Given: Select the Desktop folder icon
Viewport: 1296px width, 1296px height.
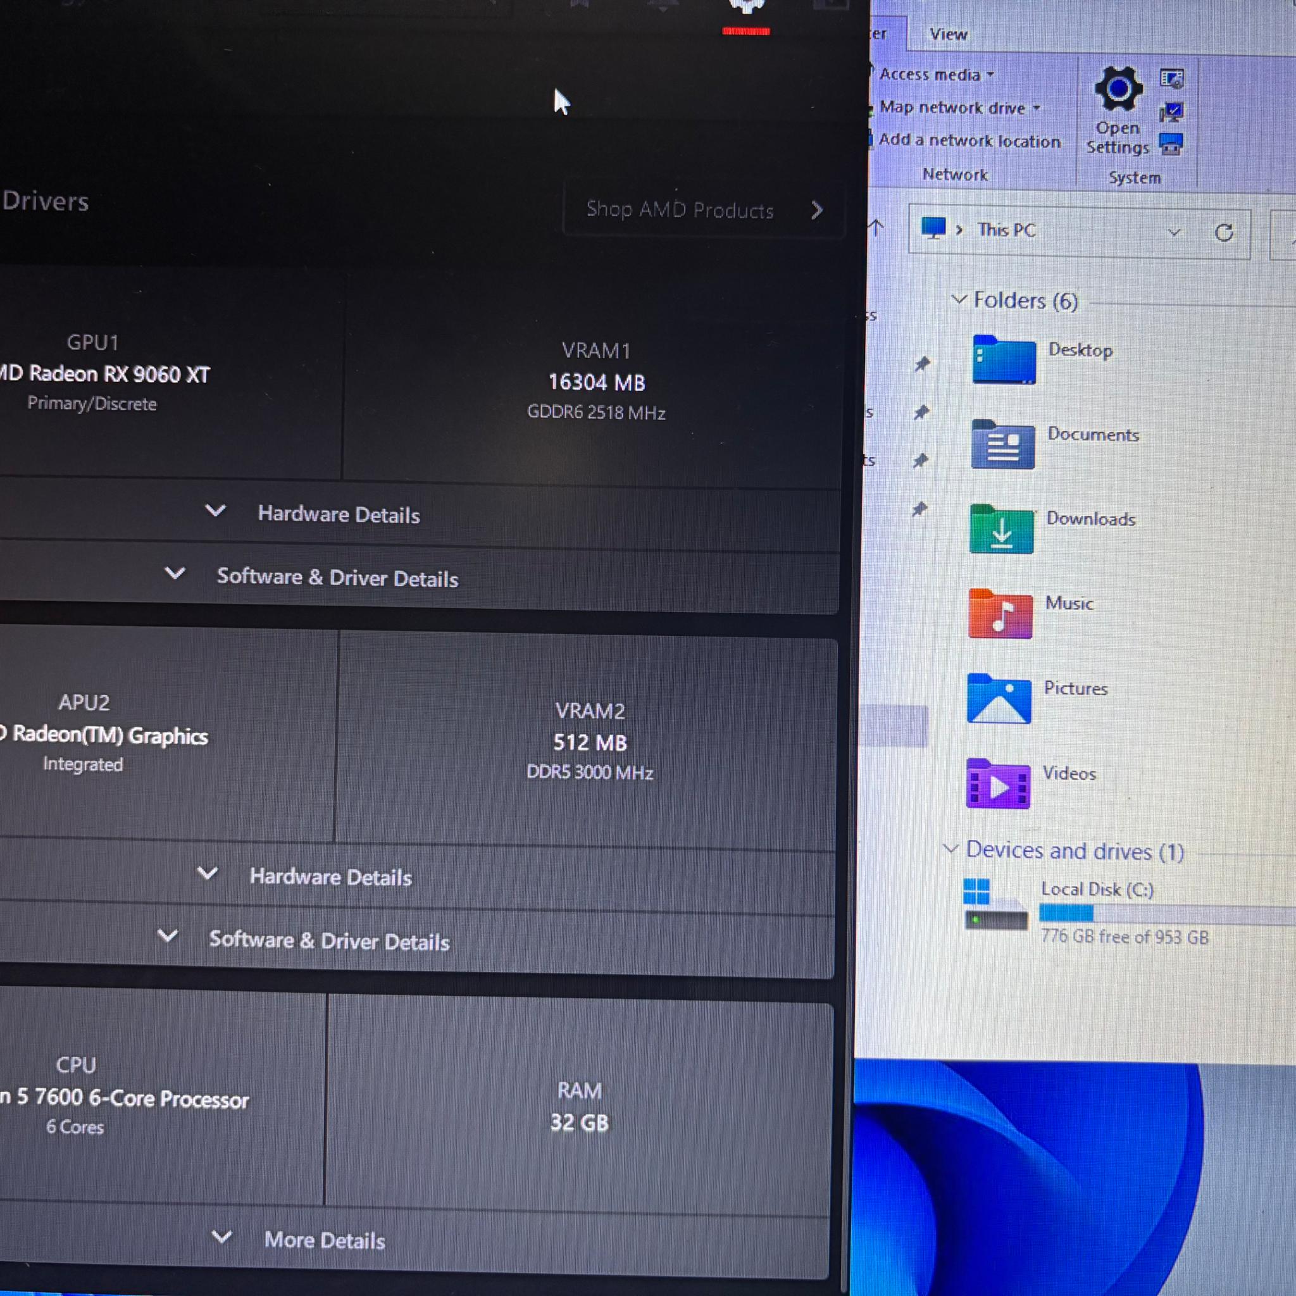Looking at the screenshot, I should point(1004,359).
